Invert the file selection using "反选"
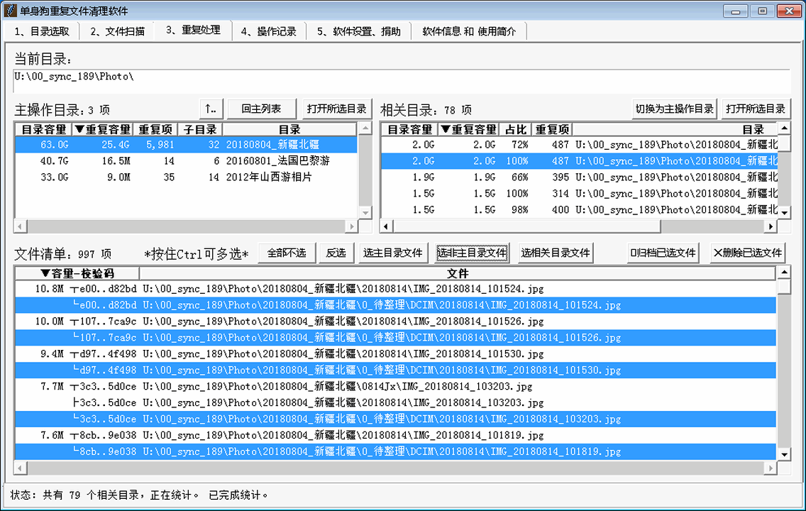 click(x=336, y=253)
